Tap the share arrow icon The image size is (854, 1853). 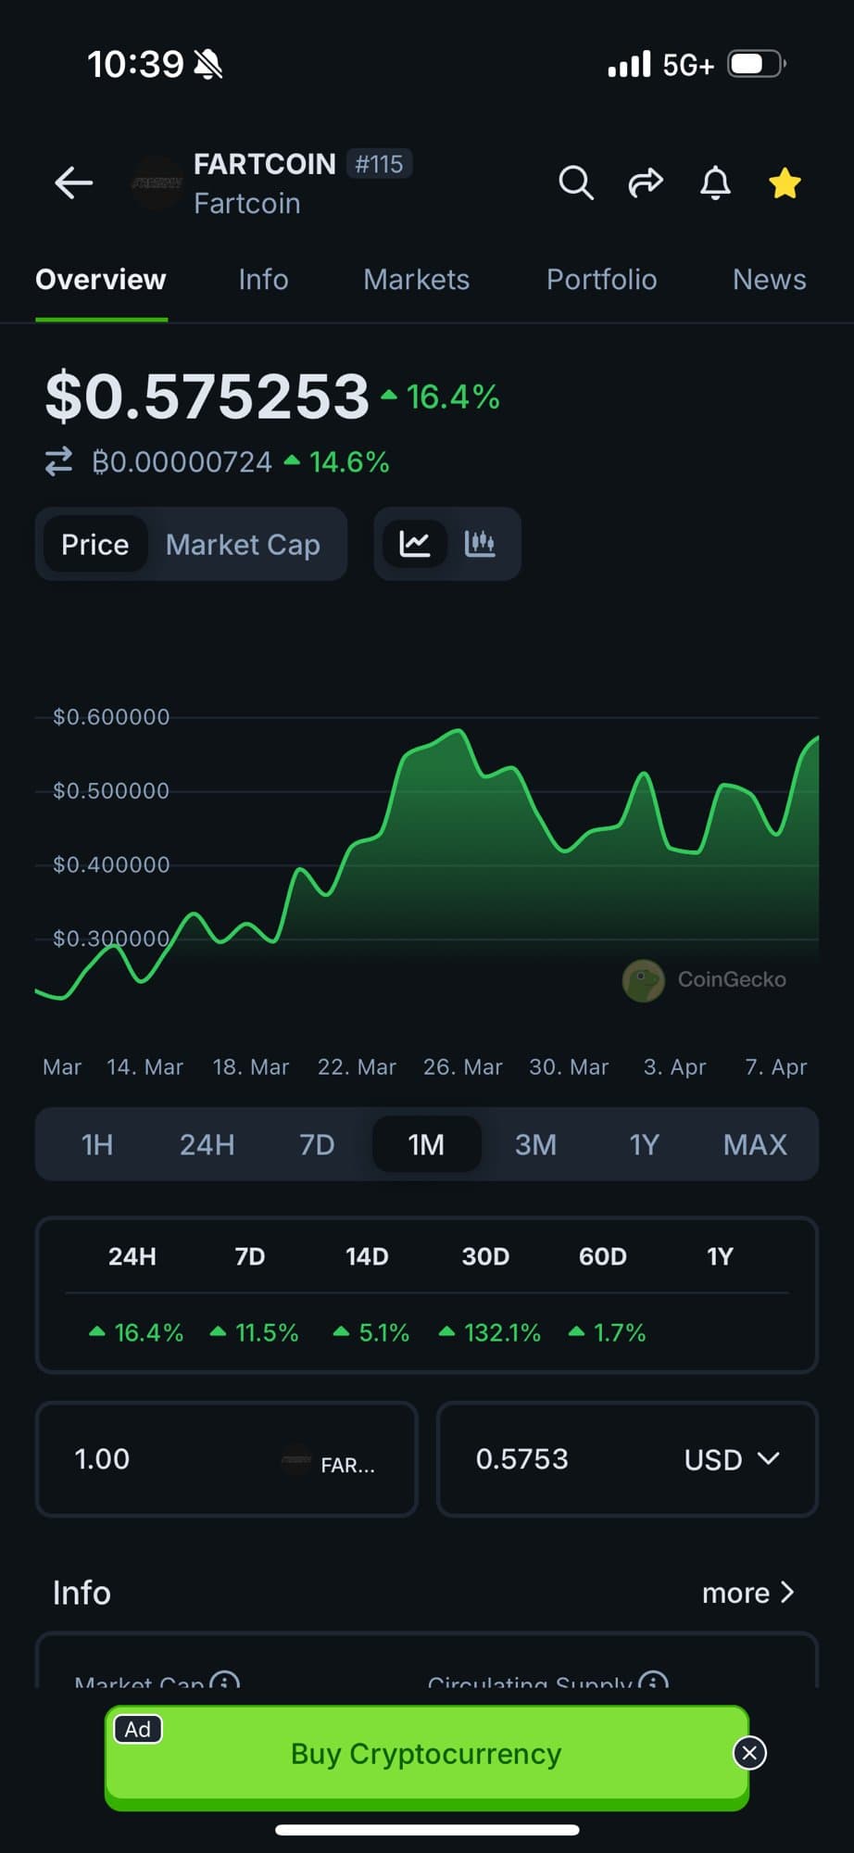tap(646, 183)
